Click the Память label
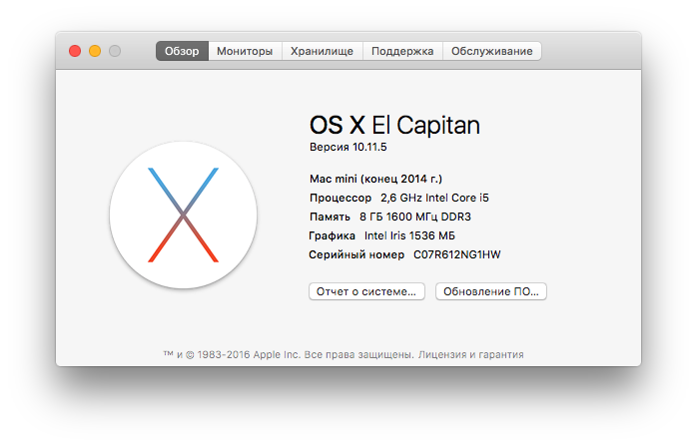Screen dimensions: 697x446 (x=330, y=217)
